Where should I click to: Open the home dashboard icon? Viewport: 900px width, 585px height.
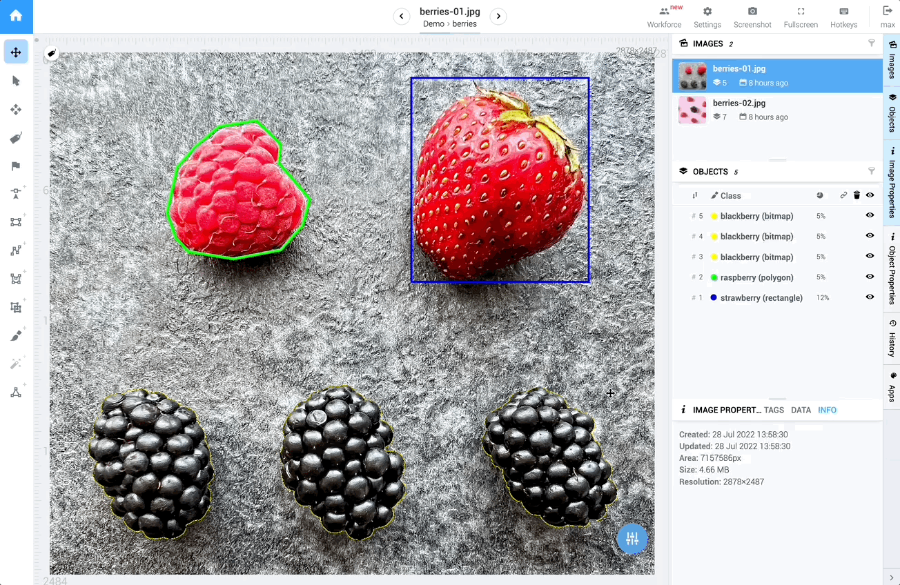pos(16,16)
